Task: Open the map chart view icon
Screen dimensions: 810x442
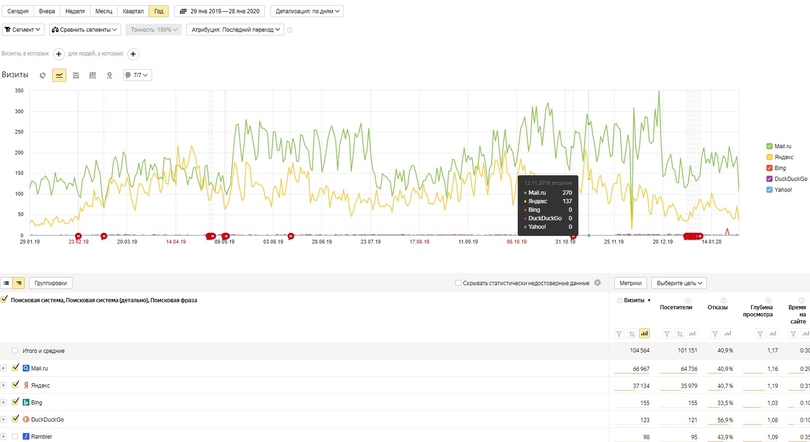Action: (109, 75)
